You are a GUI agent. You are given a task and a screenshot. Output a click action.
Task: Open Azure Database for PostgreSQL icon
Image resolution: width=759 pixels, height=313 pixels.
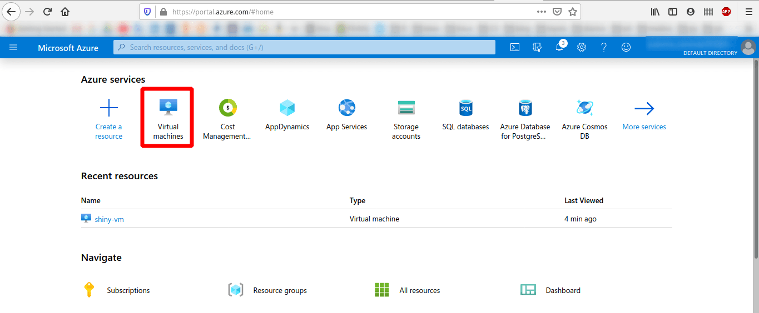point(525,108)
